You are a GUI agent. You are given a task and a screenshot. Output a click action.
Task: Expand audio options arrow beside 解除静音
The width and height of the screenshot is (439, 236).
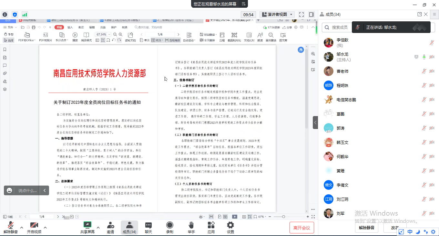click(22, 228)
